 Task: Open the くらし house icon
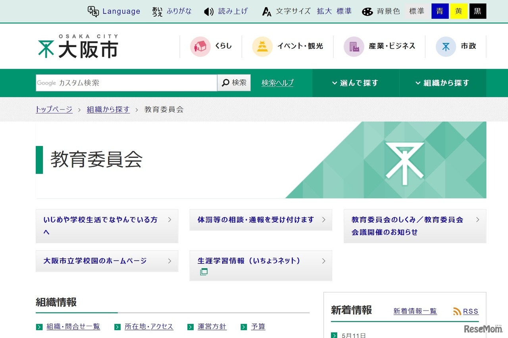point(200,46)
